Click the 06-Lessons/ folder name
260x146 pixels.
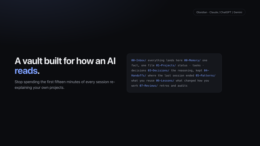click(x=165, y=81)
